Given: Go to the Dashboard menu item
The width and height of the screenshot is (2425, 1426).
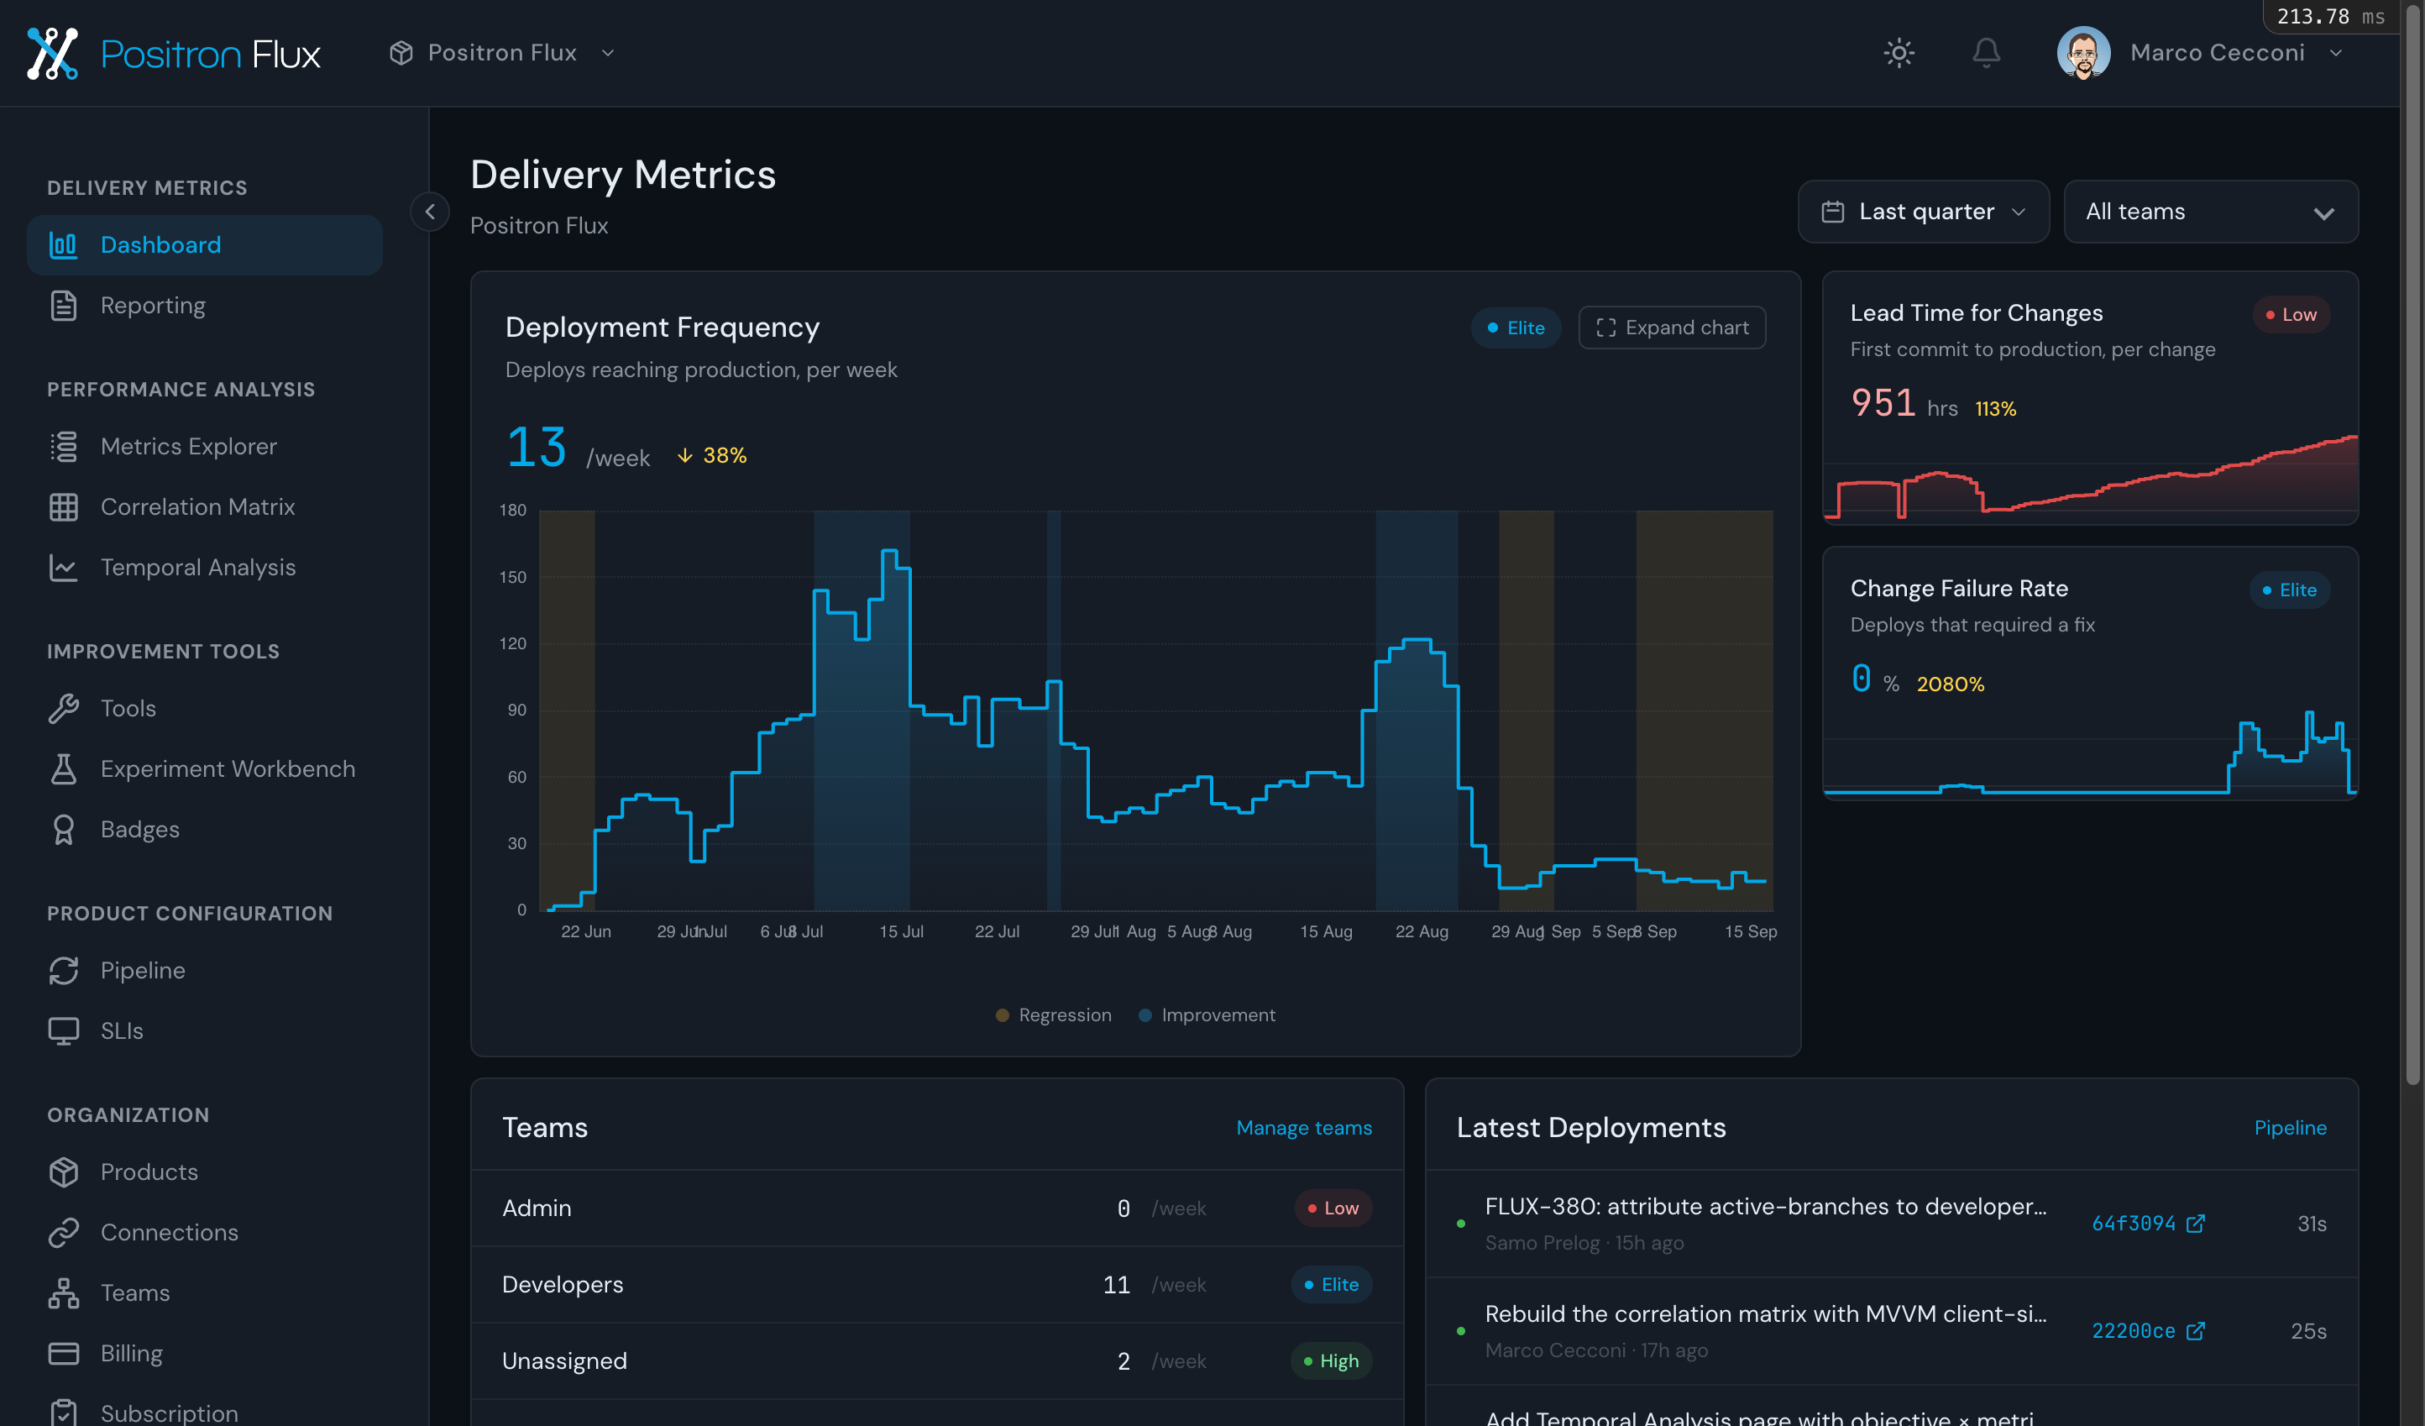Looking at the screenshot, I should pos(205,245).
